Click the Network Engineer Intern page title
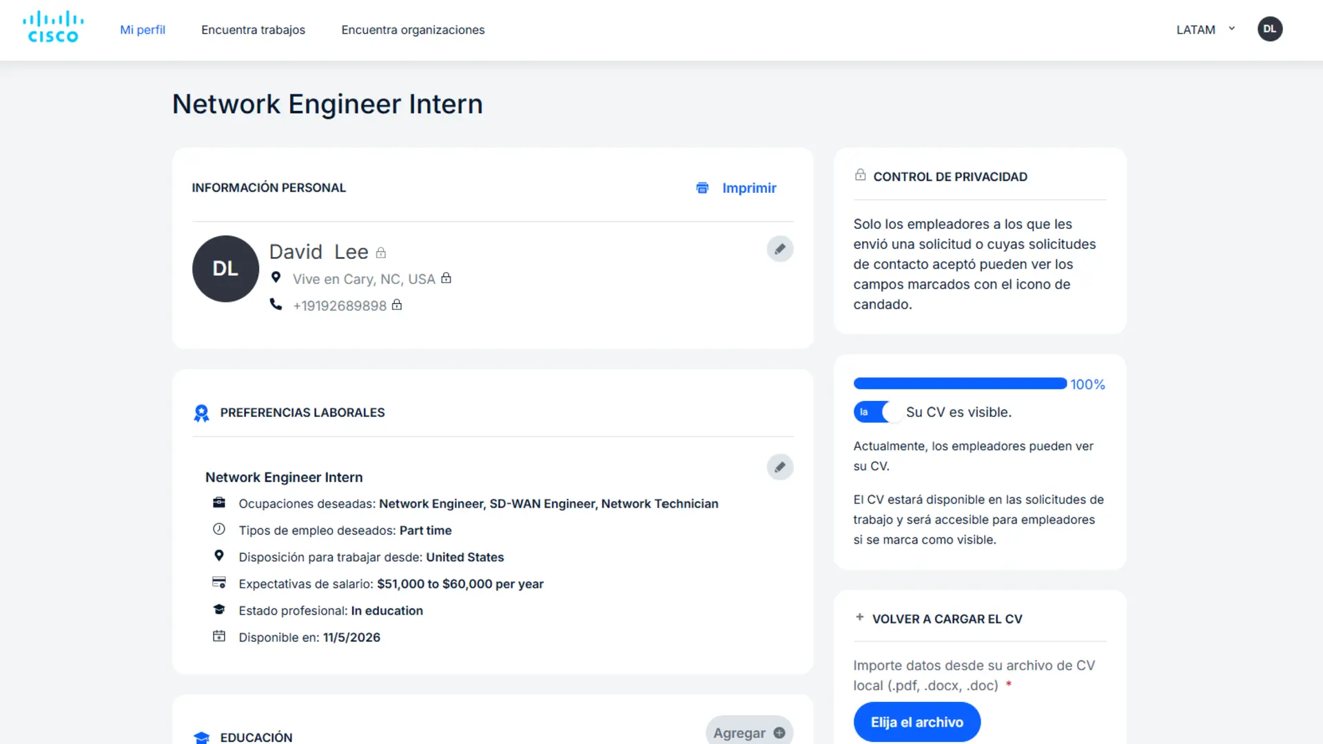Screen dimensions: 1323x744 click(327, 104)
